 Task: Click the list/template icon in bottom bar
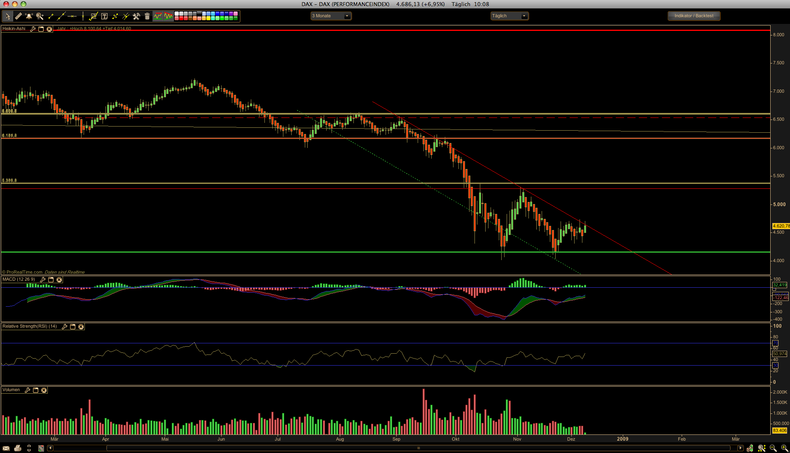[x=41, y=448]
